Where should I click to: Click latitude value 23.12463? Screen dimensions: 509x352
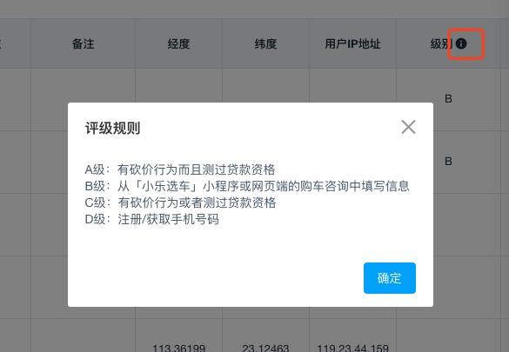(x=265, y=349)
